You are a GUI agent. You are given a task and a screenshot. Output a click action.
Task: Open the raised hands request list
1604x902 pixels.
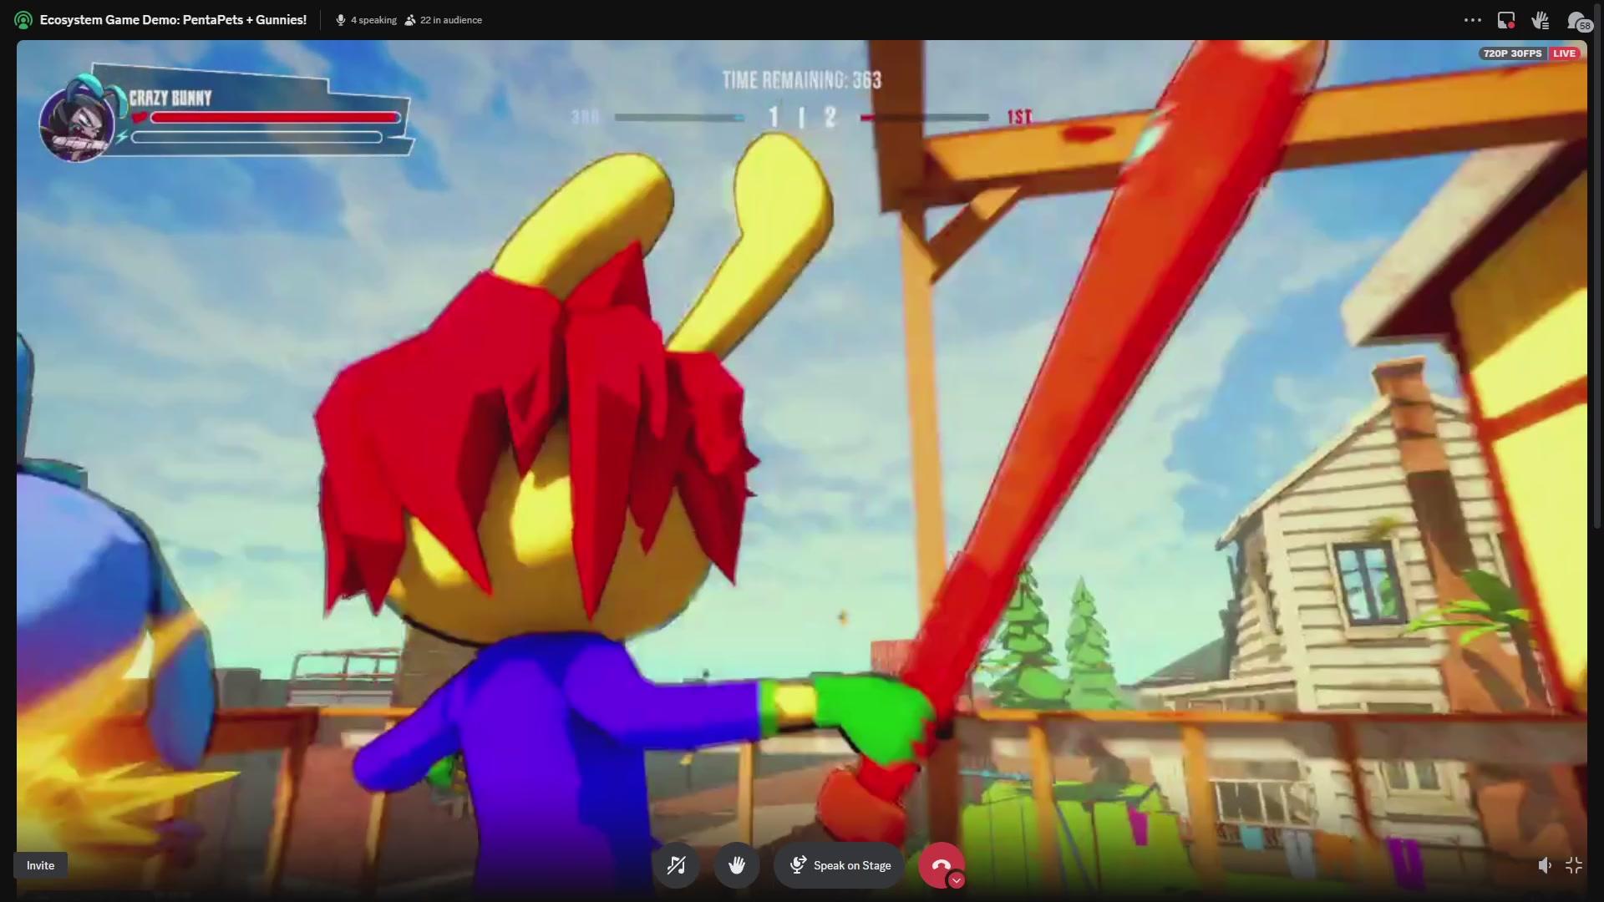[1540, 20]
